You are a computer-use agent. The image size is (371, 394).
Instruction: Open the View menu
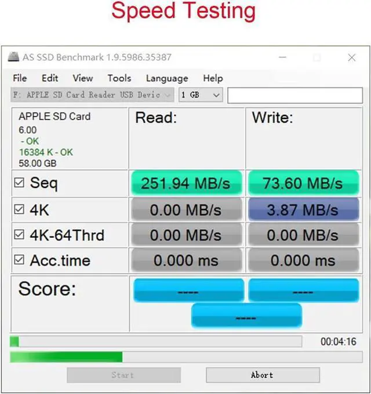pos(83,78)
